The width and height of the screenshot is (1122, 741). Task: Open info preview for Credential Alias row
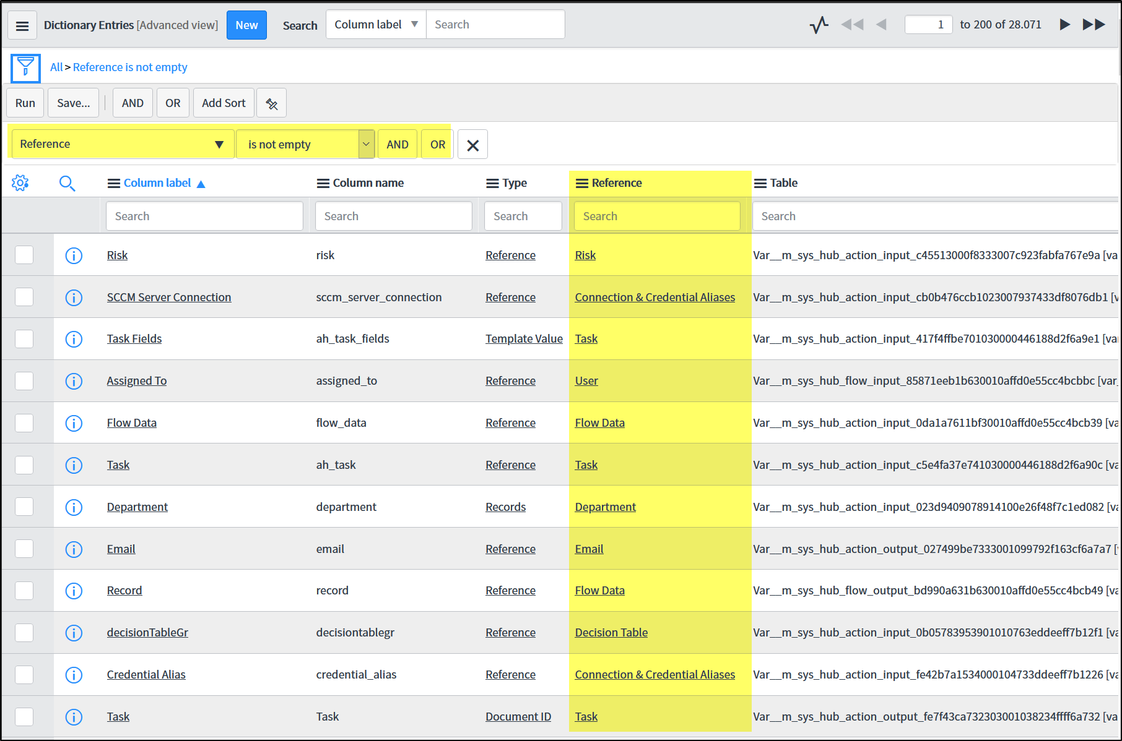click(x=74, y=675)
